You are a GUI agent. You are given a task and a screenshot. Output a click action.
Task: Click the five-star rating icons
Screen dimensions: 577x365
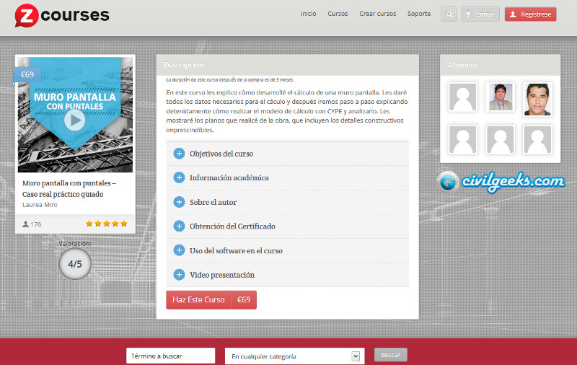(106, 224)
